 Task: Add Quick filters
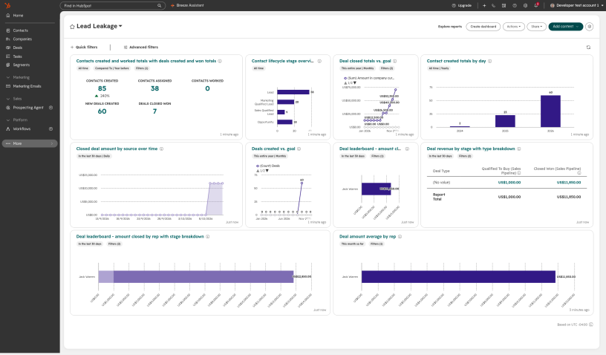coord(84,47)
